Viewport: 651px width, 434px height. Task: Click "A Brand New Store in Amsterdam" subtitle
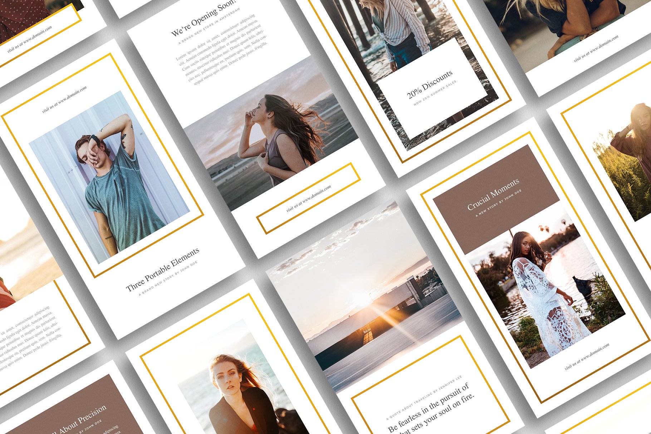coord(209,26)
